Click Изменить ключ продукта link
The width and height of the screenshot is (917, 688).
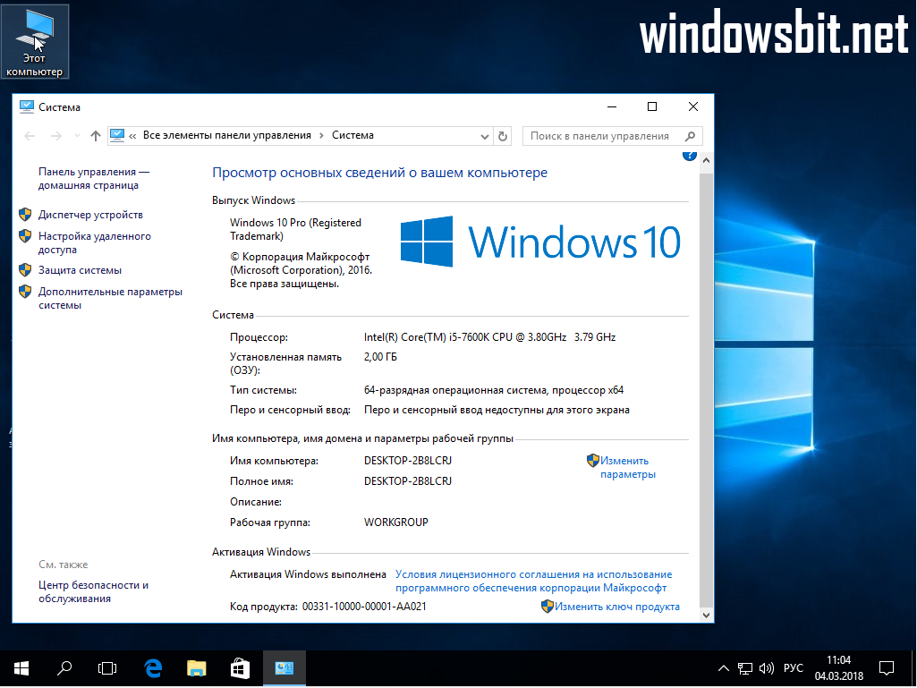point(616,607)
